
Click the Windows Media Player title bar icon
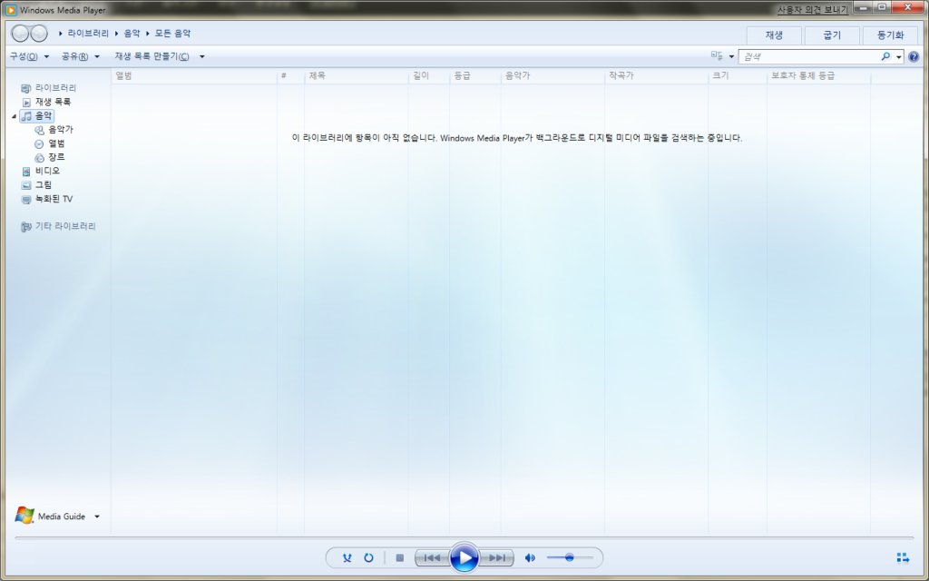11,10
